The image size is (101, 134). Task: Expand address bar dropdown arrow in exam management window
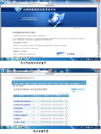pos(30,71)
